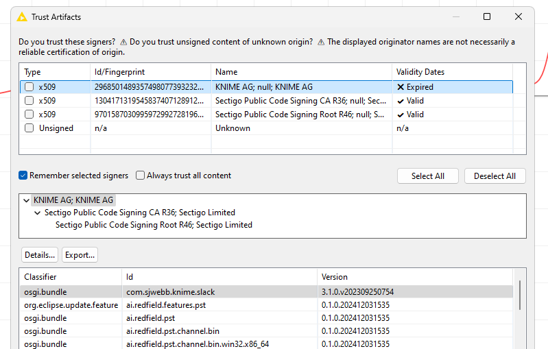This screenshot has height=349, width=548.
Task: Select Sectigo Public Code Signing CA R36 tree item
Action: tap(140, 213)
